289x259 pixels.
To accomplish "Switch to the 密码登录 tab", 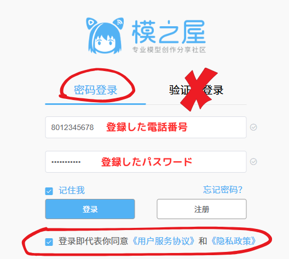I will pos(95,90).
